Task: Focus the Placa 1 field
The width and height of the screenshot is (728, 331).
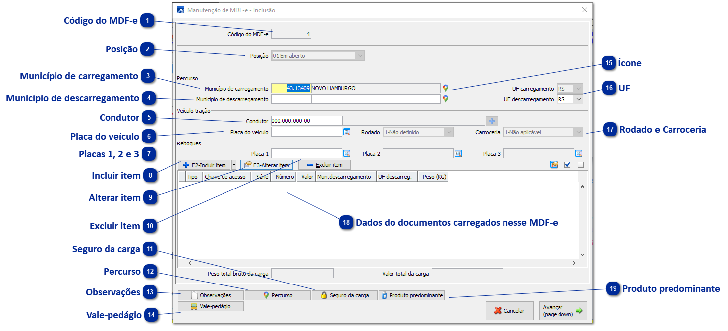Action: pyautogui.click(x=307, y=153)
